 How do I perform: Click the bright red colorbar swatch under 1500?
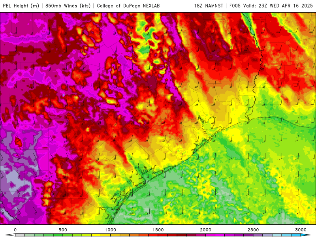coord(153,235)
